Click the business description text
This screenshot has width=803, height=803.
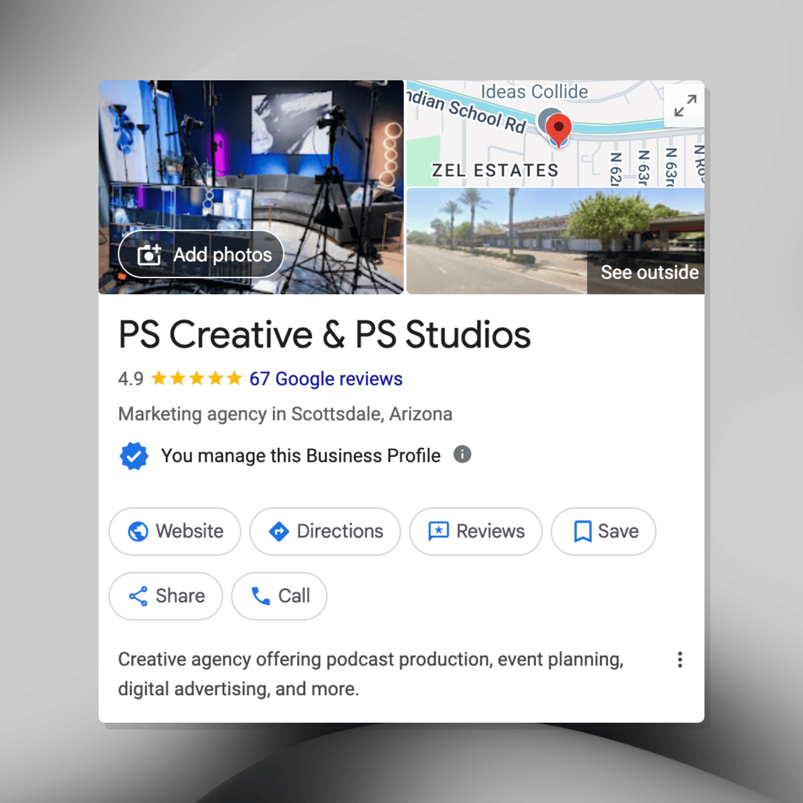point(370,673)
